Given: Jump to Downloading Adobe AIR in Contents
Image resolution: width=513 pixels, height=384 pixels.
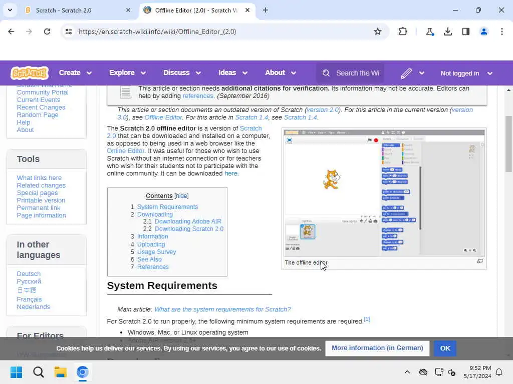Looking at the screenshot, I should pos(188,221).
